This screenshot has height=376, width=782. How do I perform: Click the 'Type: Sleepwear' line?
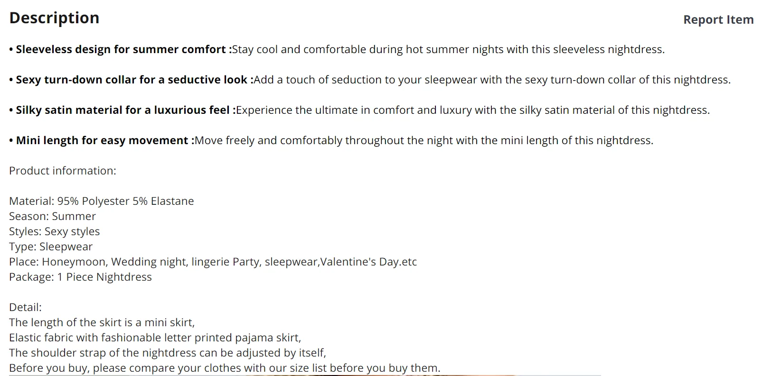tap(51, 247)
